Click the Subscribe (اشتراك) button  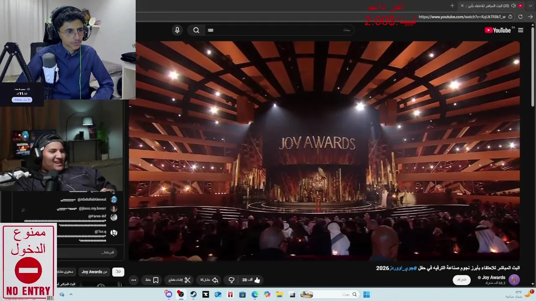(461, 280)
